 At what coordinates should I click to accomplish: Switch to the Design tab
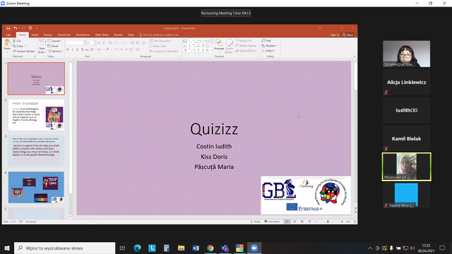click(47, 35)
